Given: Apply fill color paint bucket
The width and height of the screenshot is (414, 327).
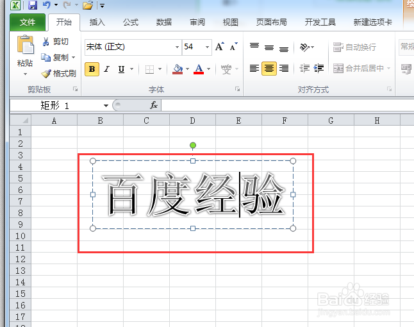Looking at the screenshot, I should pyautogui.click(x=178, y=69).
